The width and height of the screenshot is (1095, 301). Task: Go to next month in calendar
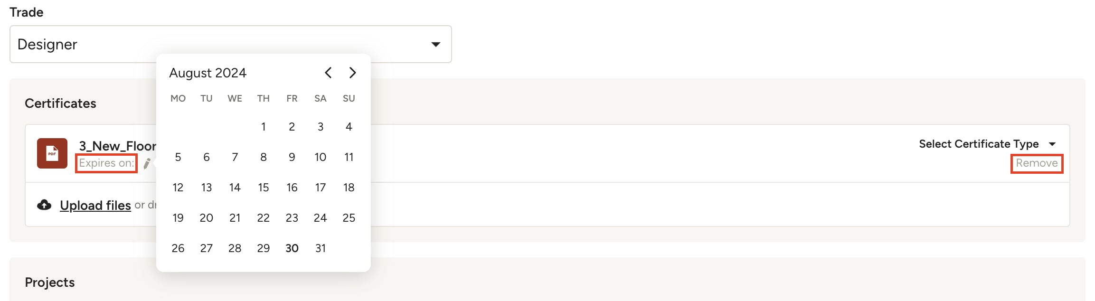coord(352,73)
